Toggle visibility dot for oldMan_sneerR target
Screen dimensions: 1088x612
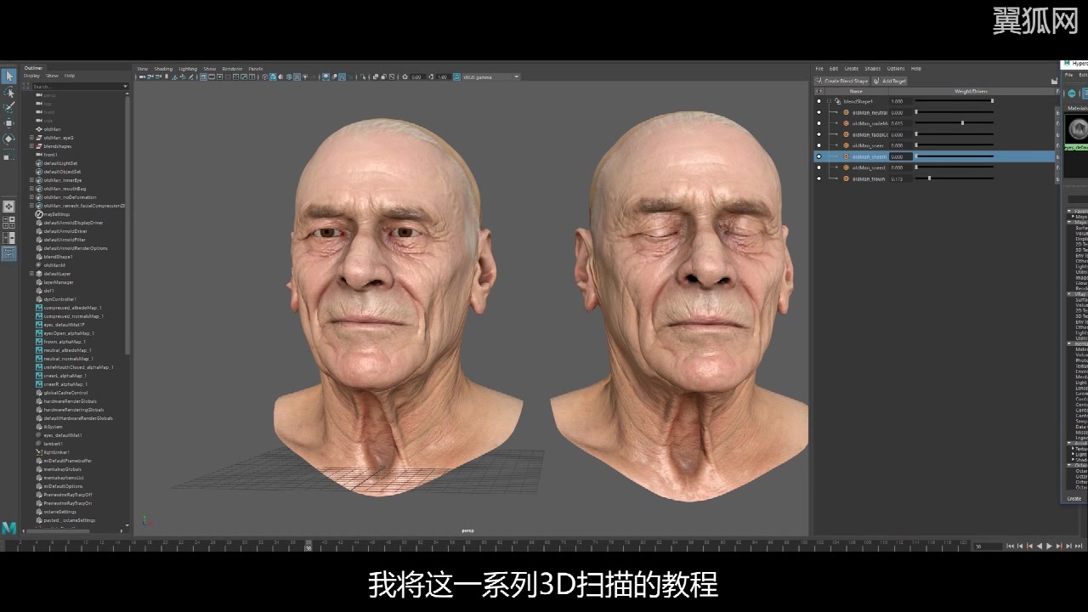coord(819,156)
